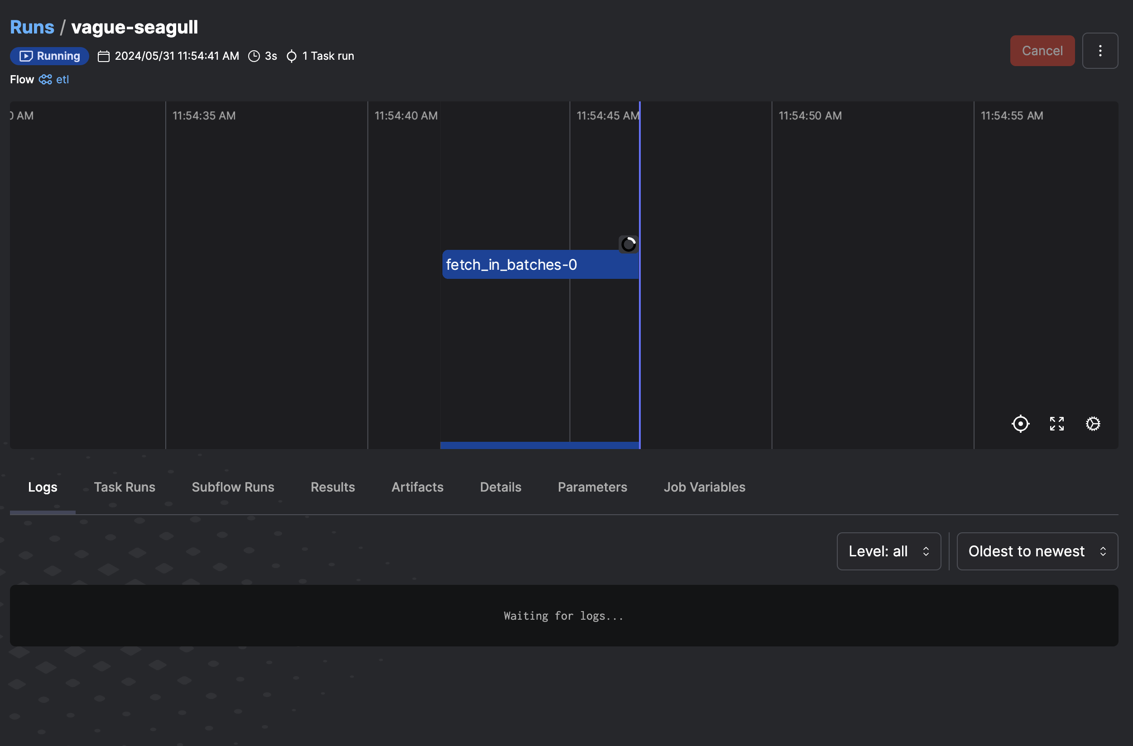Click the calendar start date icon
The width and height of the screenshot is (1133, 746).
pos(103,56)
